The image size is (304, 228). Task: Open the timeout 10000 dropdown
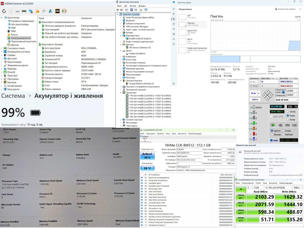click(296, 95)
